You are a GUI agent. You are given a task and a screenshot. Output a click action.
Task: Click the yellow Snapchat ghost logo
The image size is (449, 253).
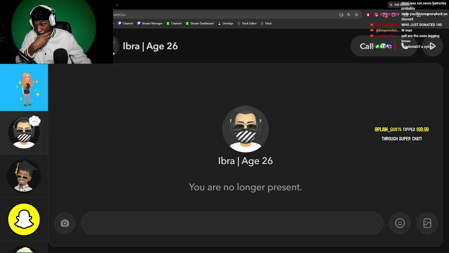point(24,219)
